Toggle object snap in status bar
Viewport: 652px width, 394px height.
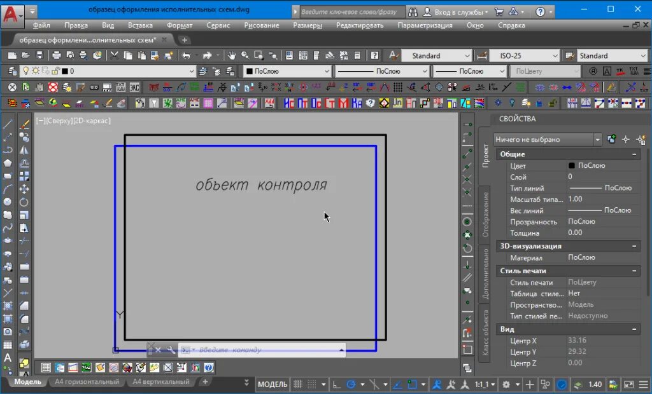[412, 384]
